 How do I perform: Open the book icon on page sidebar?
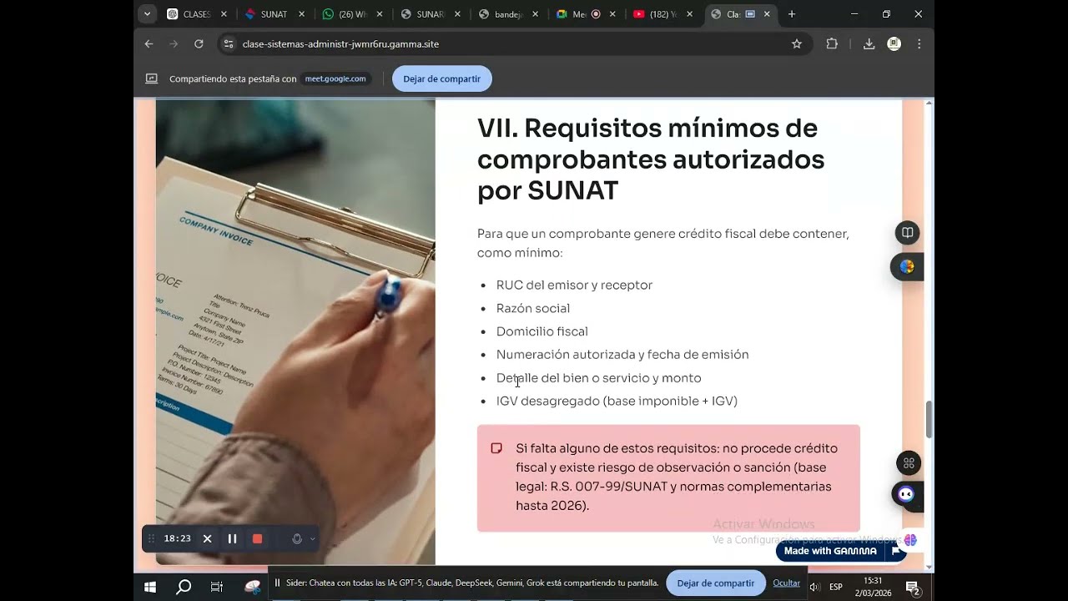[x=907, y=232]
